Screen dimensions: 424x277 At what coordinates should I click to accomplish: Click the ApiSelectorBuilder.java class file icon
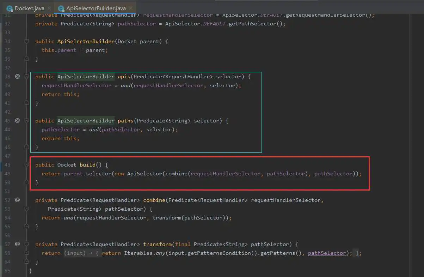[61, 8]
